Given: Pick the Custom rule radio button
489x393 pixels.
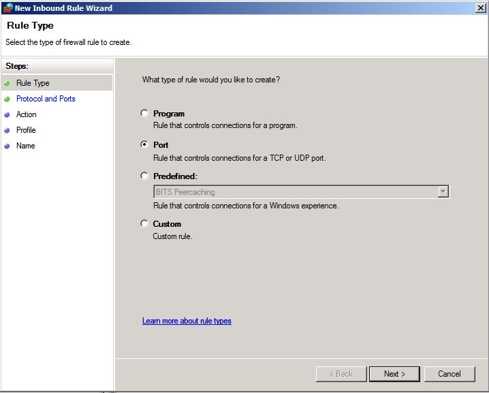Looking at the screenshot, I should point(144,223).
